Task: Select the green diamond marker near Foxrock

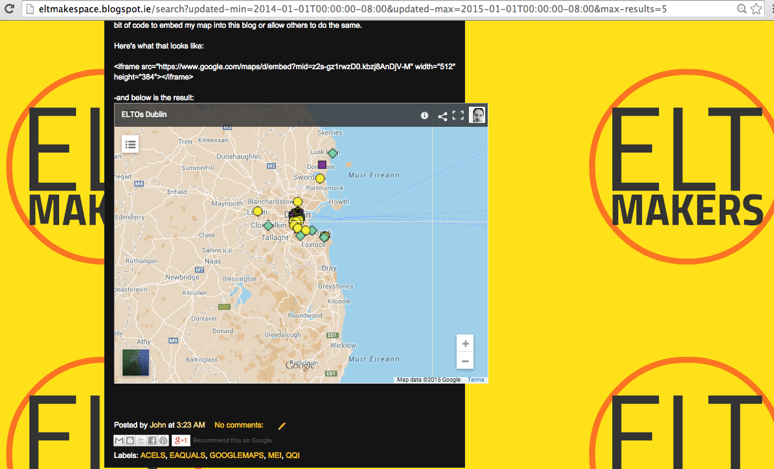Action: coord(324,237)
